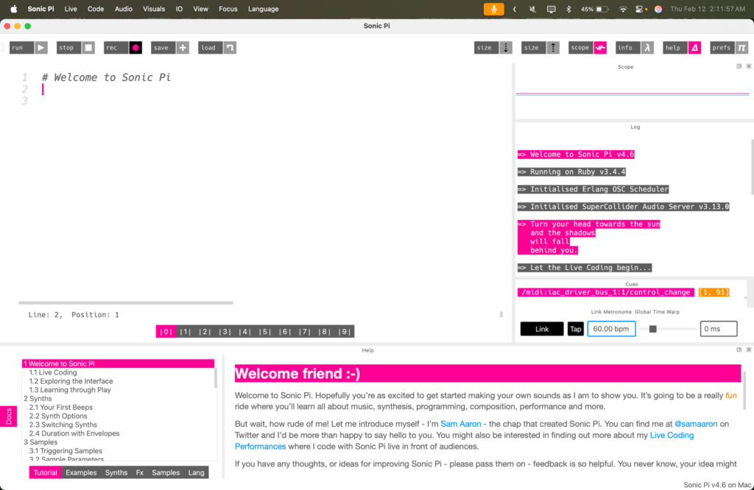754x490 pixels.
Task: Open the Live menu
Action: pyautogui.click(x=70, y=9)
